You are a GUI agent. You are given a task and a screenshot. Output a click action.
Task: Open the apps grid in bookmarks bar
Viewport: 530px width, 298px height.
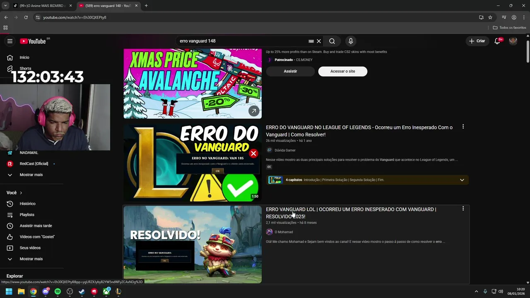(5, 28)
